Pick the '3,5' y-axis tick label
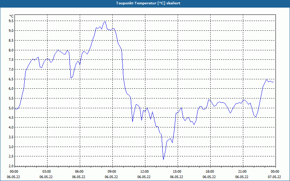 pos(11,137)
